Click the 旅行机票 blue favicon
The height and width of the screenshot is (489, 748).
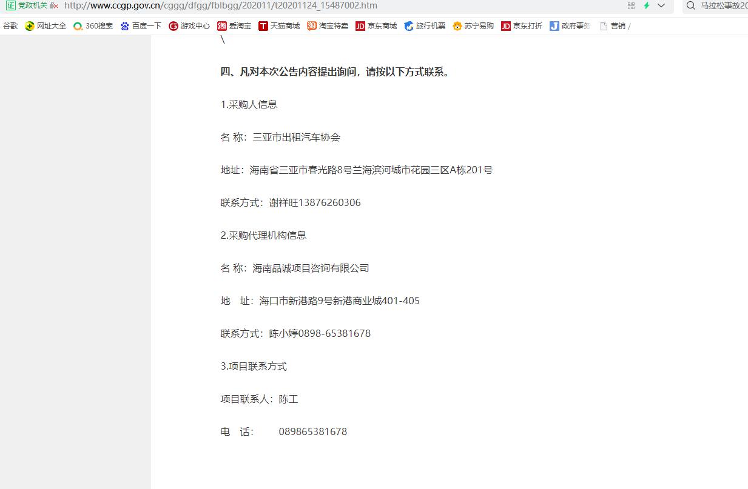(x=409, y=26)
